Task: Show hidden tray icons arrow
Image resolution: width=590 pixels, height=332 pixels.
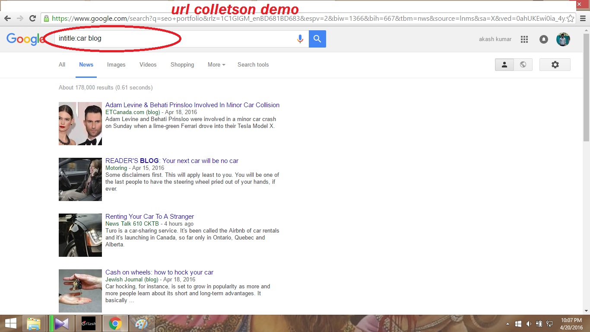Action: point(508,324)
